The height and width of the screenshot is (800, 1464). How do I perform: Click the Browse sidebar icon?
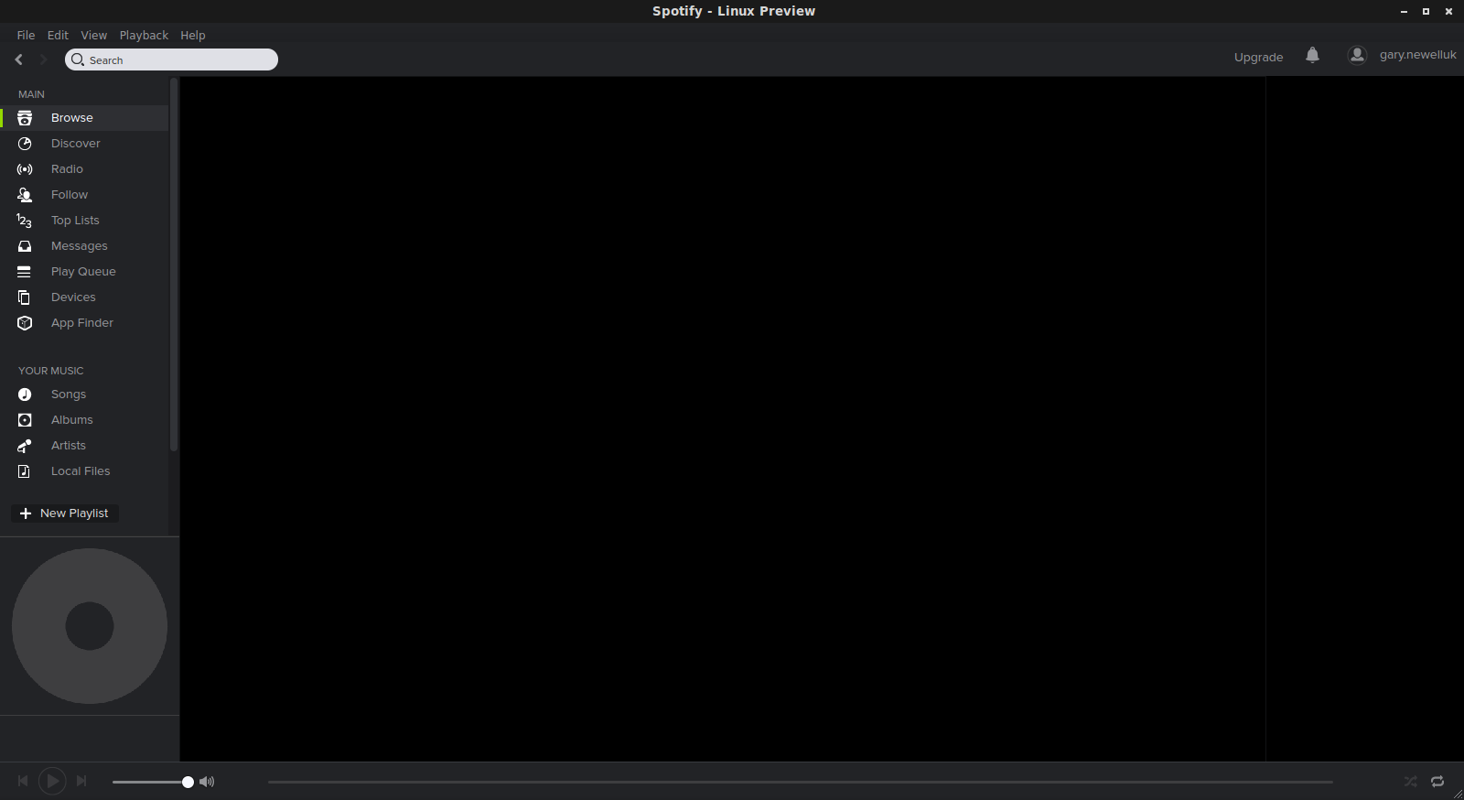point(25,118)
